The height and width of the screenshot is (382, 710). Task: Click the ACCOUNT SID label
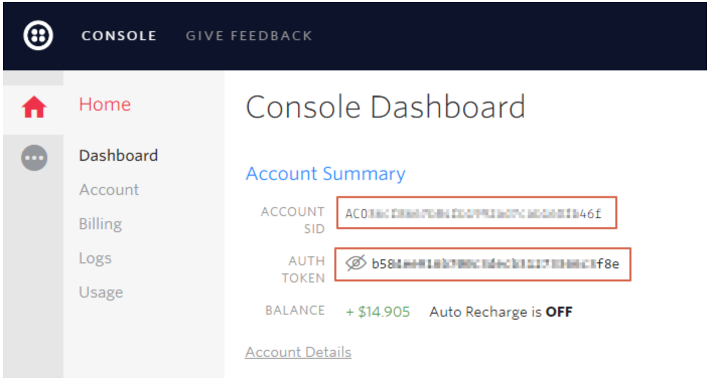pyautogui.click(x=293, y=220)
